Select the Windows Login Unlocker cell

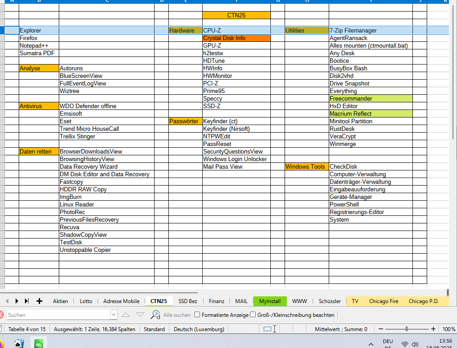(237, 159)
